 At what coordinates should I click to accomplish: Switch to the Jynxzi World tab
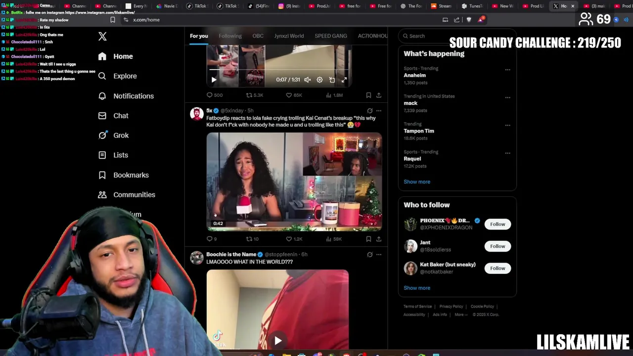(x=289, y=36)
